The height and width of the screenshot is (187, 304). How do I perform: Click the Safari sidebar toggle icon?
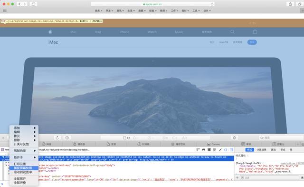33,4
